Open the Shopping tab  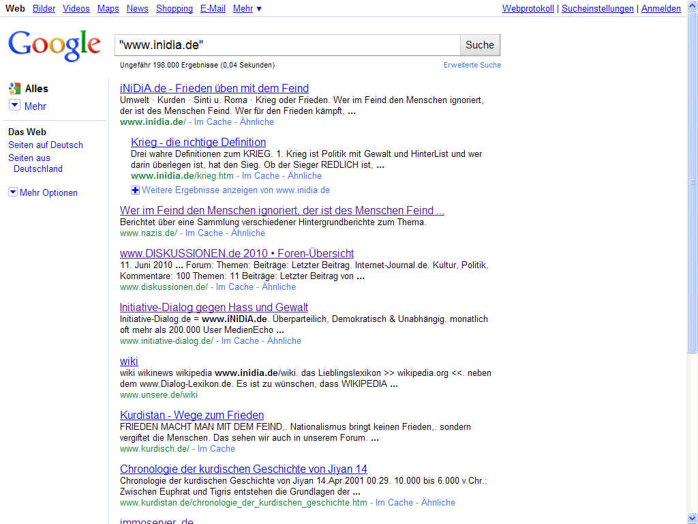click(174, 8)
